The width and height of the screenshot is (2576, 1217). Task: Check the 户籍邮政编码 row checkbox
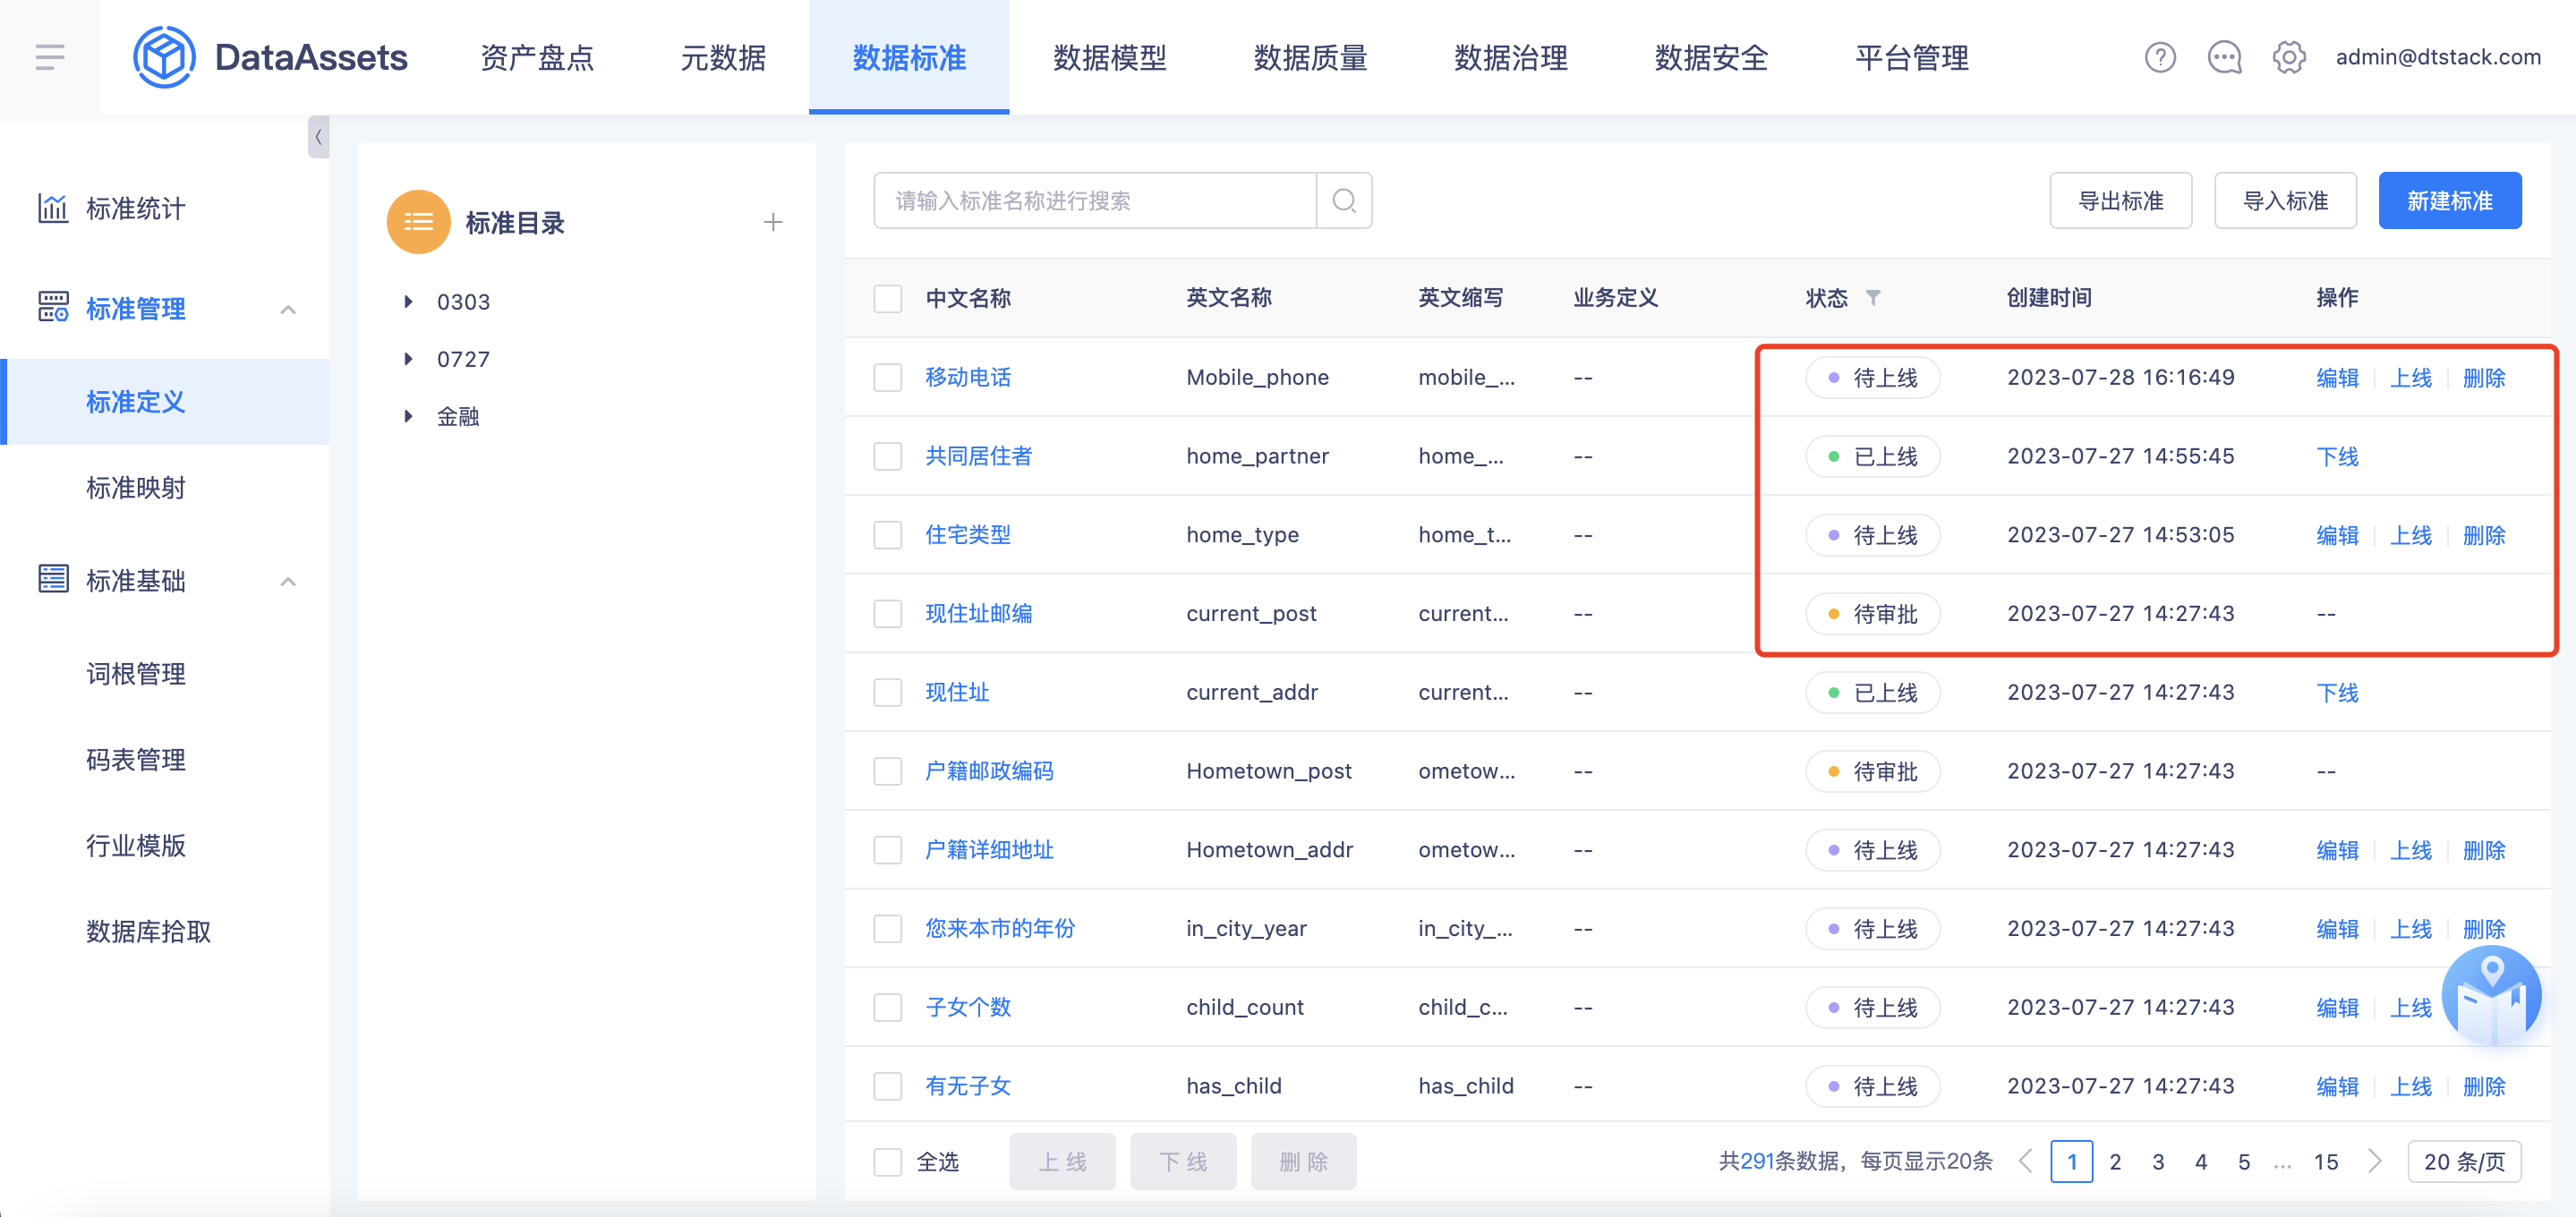(887, 771)
